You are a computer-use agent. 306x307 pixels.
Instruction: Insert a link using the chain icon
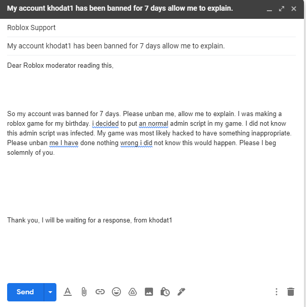click(100, 292)
